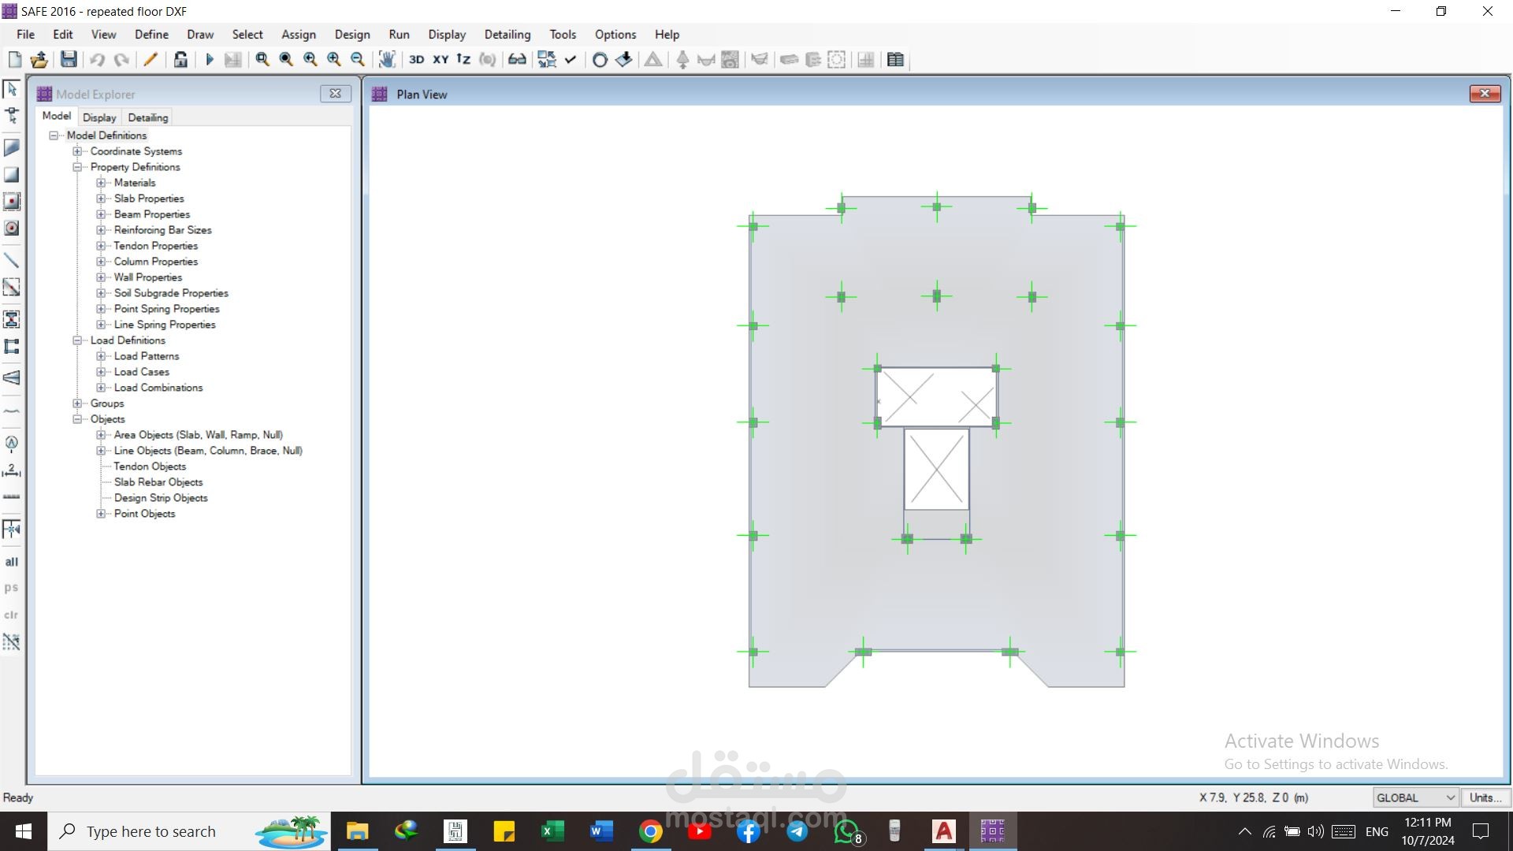Screen dimensions: 1513x851
Task: Close the Model Explorer panel
Action: (x=335, y=93)
